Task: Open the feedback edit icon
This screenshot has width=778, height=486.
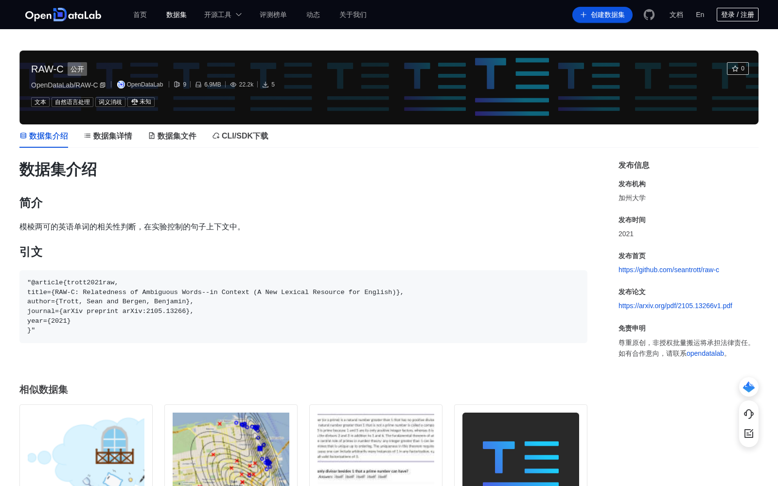Action: coord(749,434)
